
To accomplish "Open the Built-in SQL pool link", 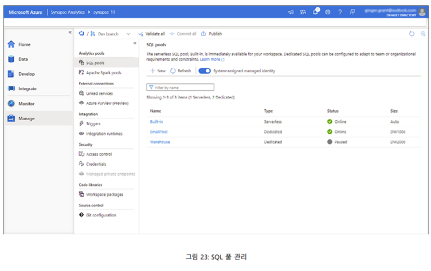I will 156,122.
